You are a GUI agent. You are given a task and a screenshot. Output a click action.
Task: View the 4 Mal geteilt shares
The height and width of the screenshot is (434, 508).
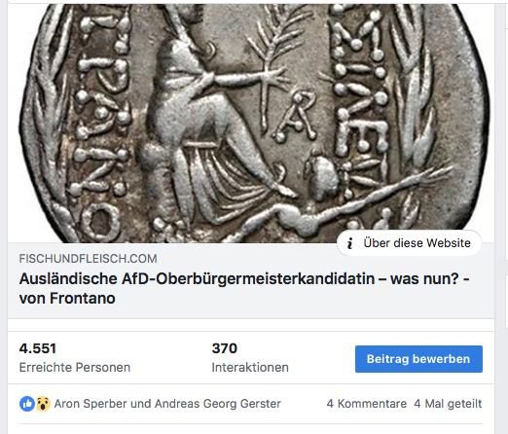click(x=448, y=404)
